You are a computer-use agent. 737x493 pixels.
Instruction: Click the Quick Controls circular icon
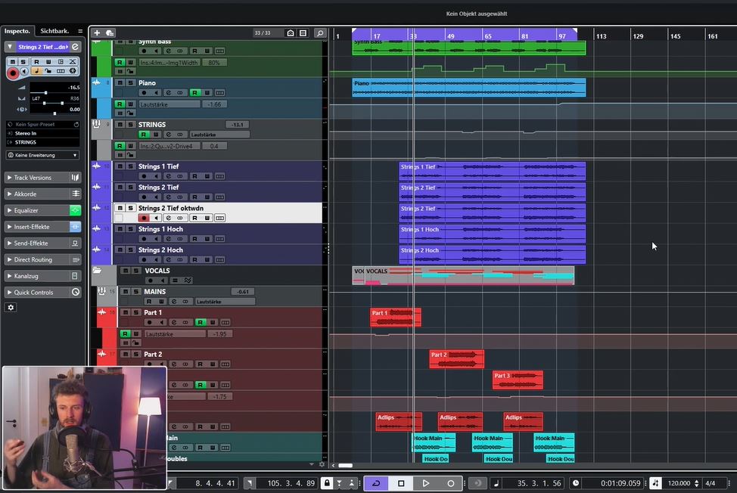tap(75, 292)
